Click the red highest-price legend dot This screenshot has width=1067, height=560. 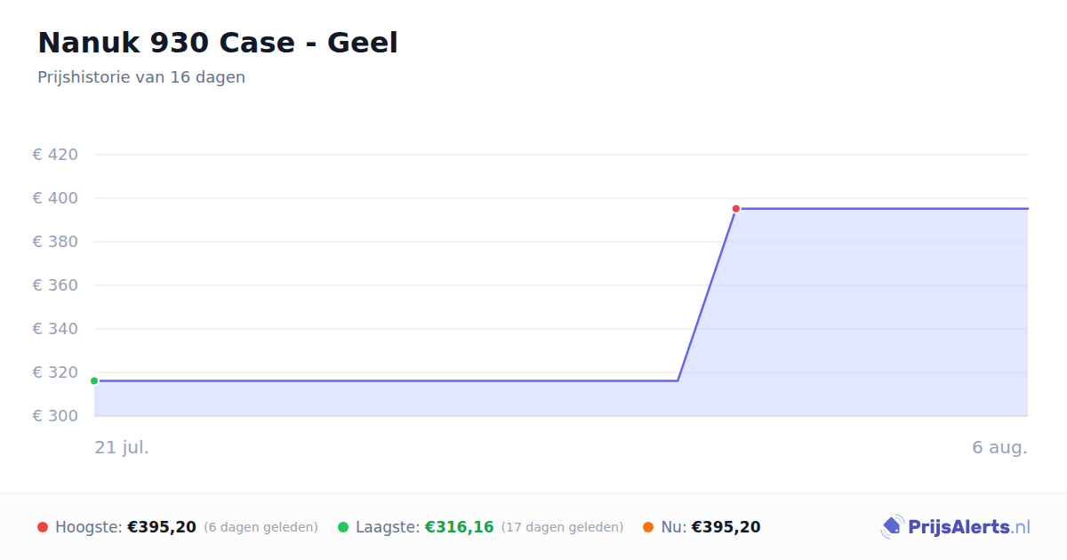(43, 527)
